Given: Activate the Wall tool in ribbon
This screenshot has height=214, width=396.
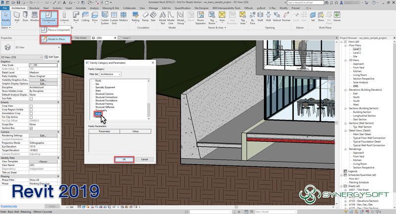Looking at the screenshot, I should pyautogui.click(x=17, y=17).
